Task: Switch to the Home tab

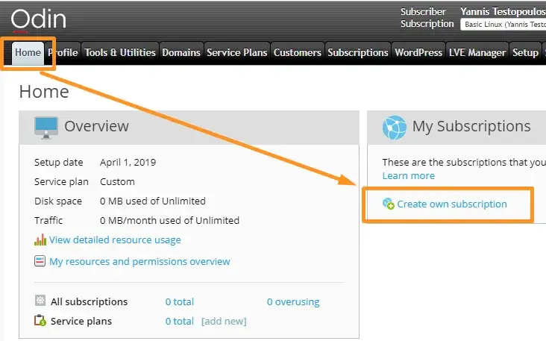Action: (28, 53)
